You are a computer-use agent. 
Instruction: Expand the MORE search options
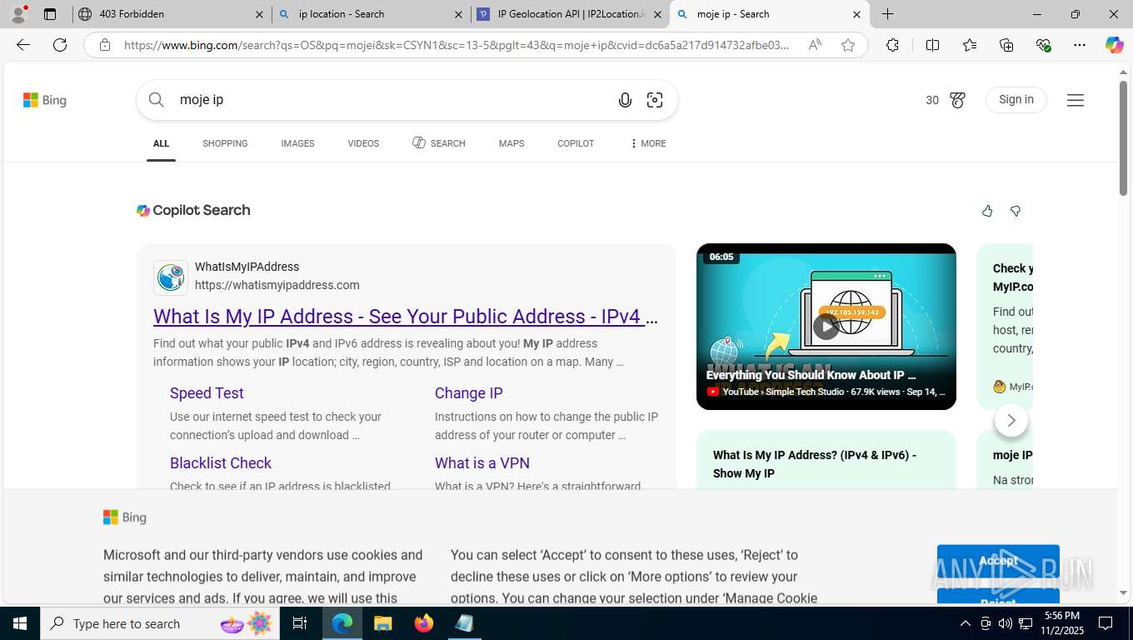[x=648, y=143]
